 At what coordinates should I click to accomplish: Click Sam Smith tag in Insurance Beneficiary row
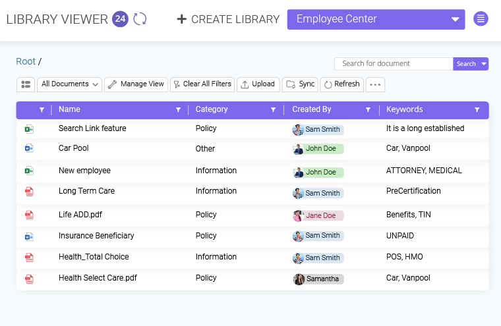[318, 236]
